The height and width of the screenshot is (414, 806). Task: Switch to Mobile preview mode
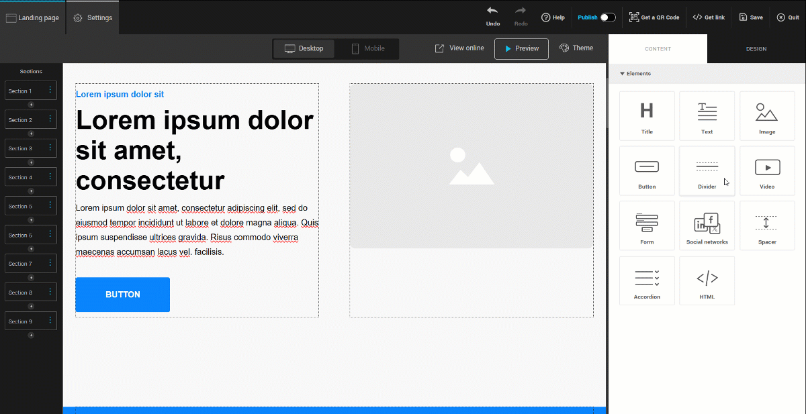pos(367,48)
